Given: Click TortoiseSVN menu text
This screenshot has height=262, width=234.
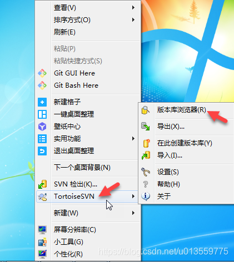Looking at the screenshot, I should click(x=74, y=196).
